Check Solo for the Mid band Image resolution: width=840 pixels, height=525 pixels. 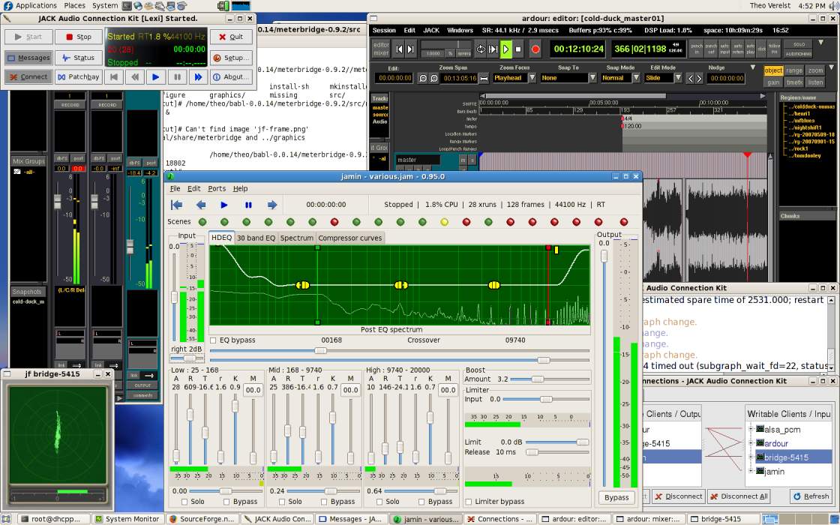point(282,502)
